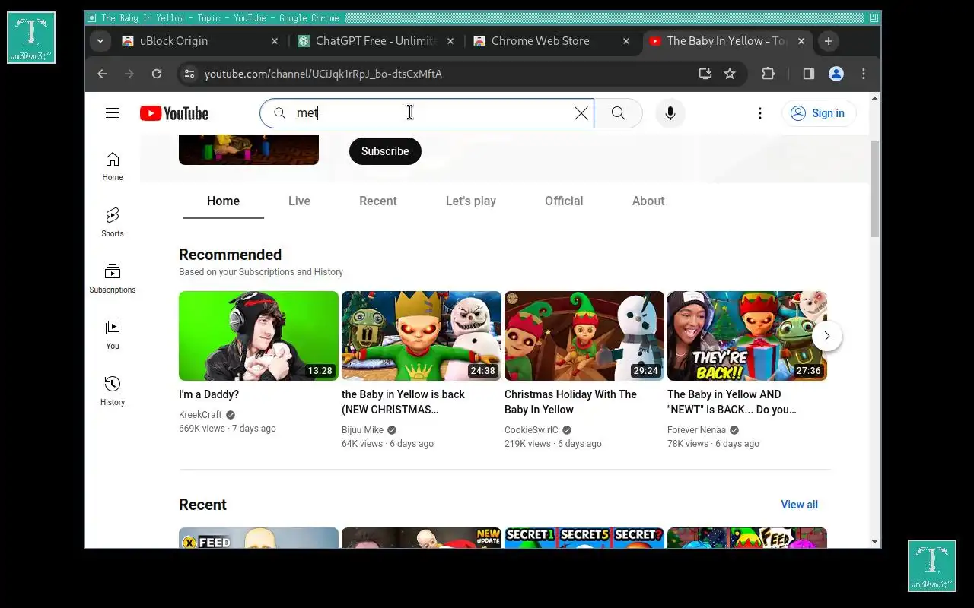The image size is (974, 608).
Task: Close the ChatGPT Free tab
Action: [450, 41]
